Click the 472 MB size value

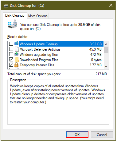click(x=96, y=55)
